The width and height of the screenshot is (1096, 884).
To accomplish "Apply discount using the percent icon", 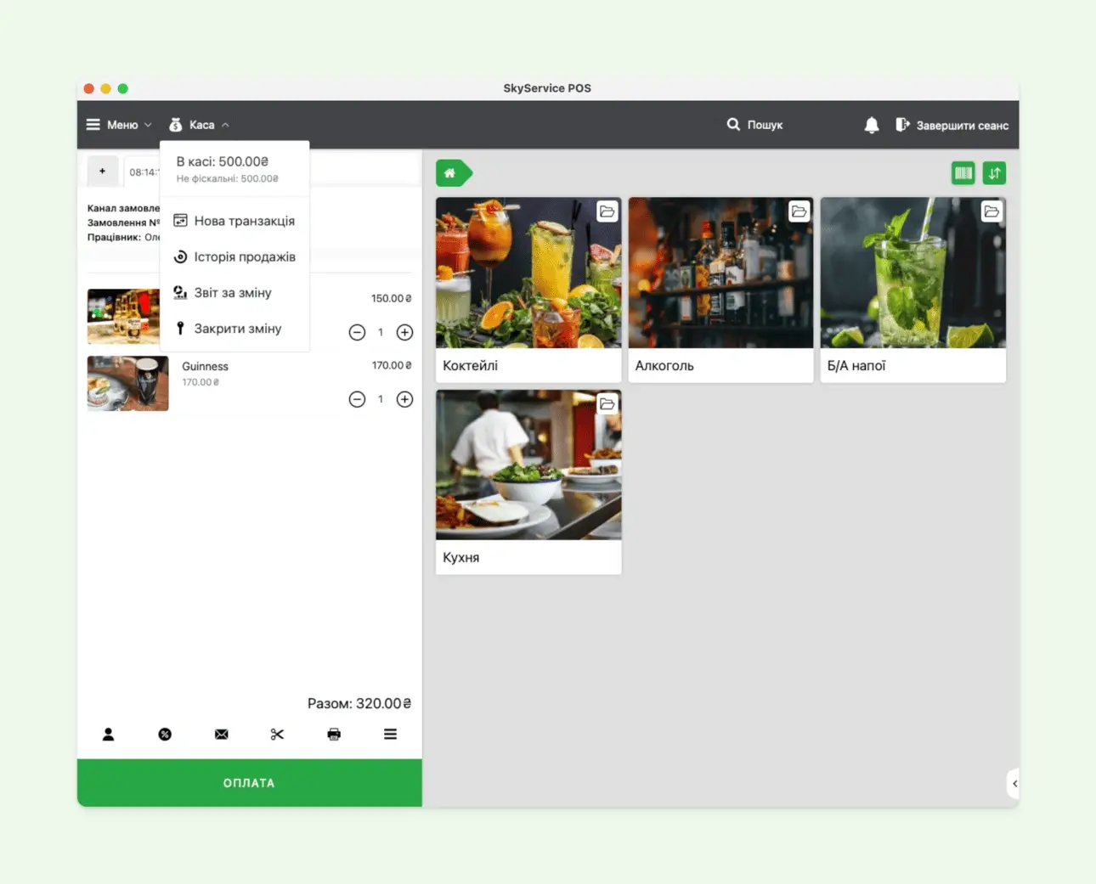I will [x=165, y=735].
